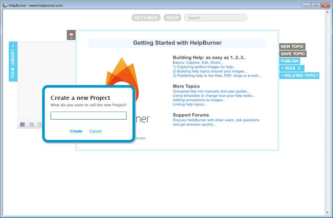Open 'Grouping help into manuals and user guides' link
The height and width of the screenshot is (218, 333).
click(x=212, y=91)
